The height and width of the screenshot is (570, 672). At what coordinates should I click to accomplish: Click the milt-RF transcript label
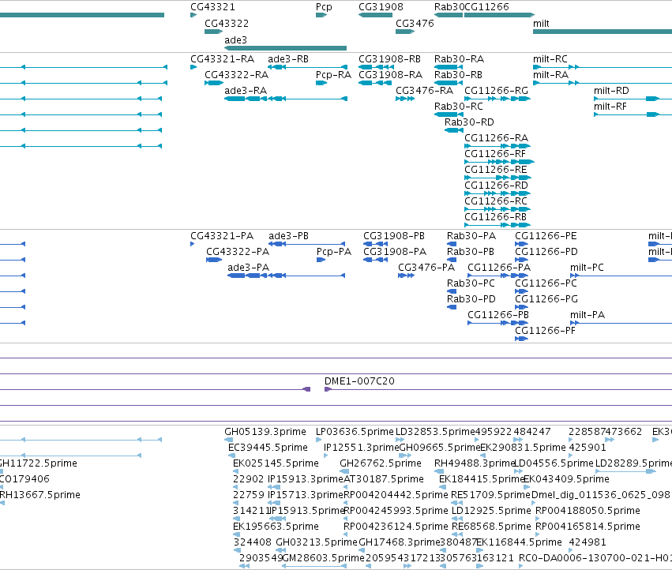click(610, 107)
